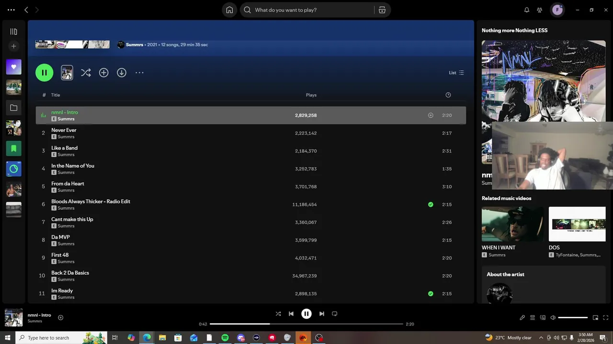Screen dimensions: 613x344
Task: Open Summrs link under Never Ever
Action: tap(66, 137)
